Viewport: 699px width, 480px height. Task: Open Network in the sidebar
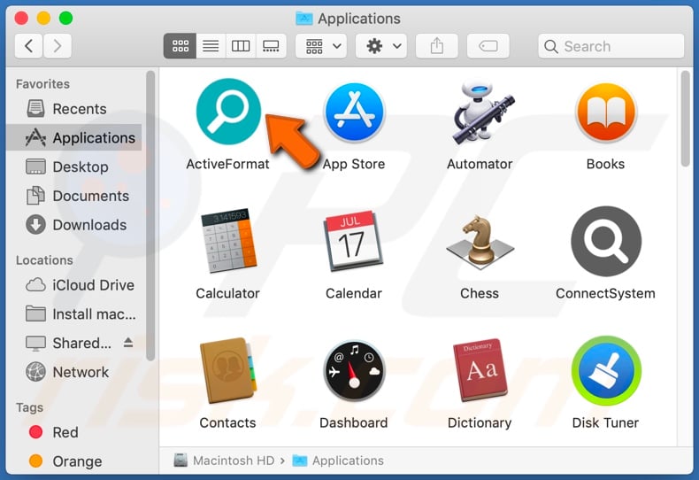point(74,372)
